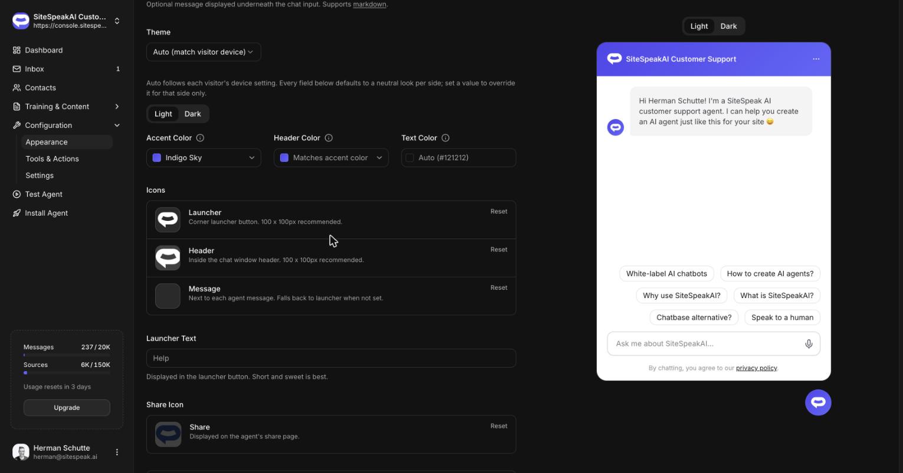
Task: Click the Contacts people icon
Action: 17,88
